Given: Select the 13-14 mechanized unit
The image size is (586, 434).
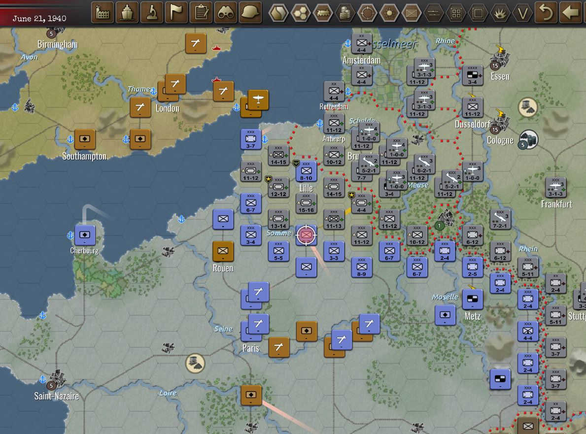Looking at the screenshot, I should coord(278,219).
